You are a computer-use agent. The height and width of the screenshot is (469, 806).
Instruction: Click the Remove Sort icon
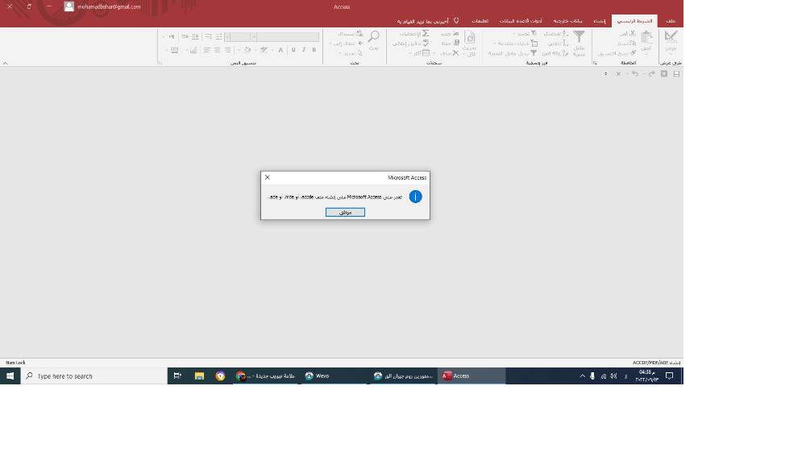coord(564,53)
